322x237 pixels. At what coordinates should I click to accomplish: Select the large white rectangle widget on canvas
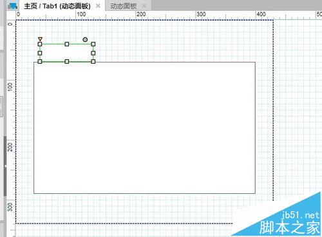tap(144, 128)
